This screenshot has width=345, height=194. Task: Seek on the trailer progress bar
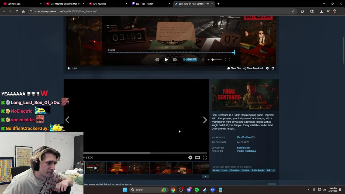tap(146, 153)
